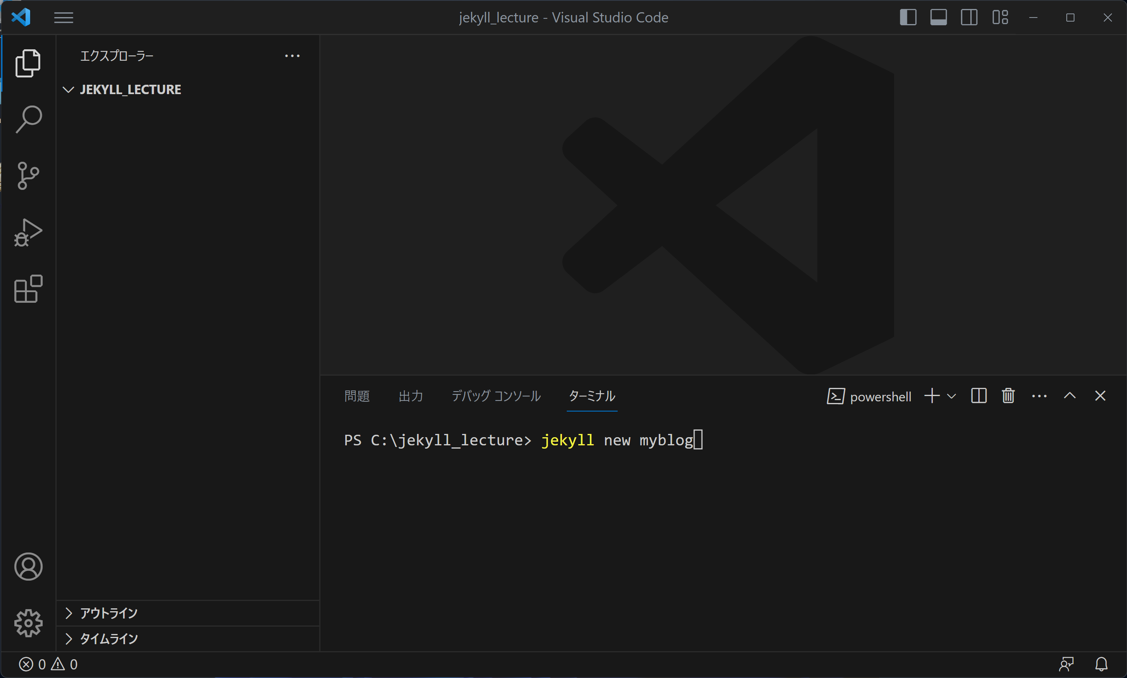Select the ターミナル panel tab
Viewport: 1127px width, 678px height.
(592, 396)
